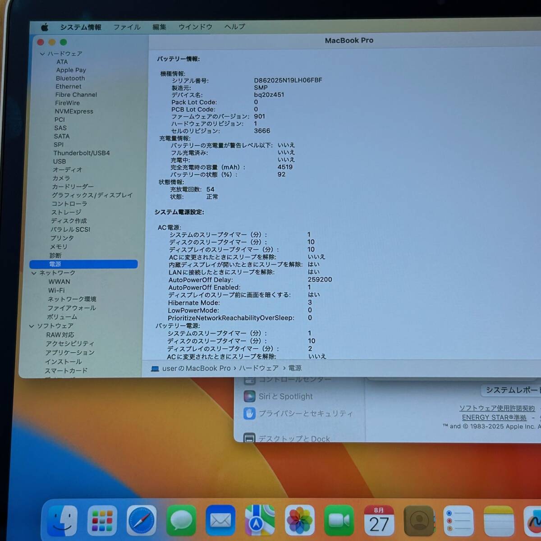Select Wi-Fi in sidebar
This screenshot has height=541, width=541.
coord(56,290)
